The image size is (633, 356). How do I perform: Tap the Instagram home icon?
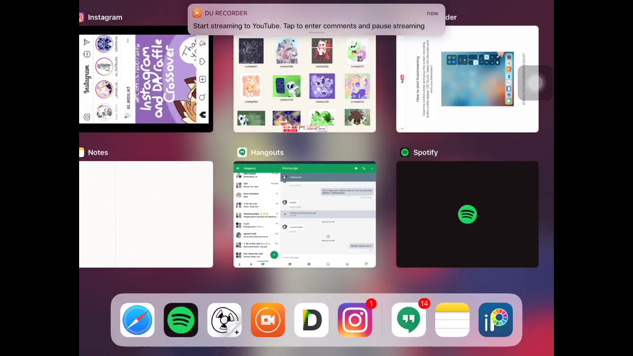pyautogui.click(x=202, y=115)
